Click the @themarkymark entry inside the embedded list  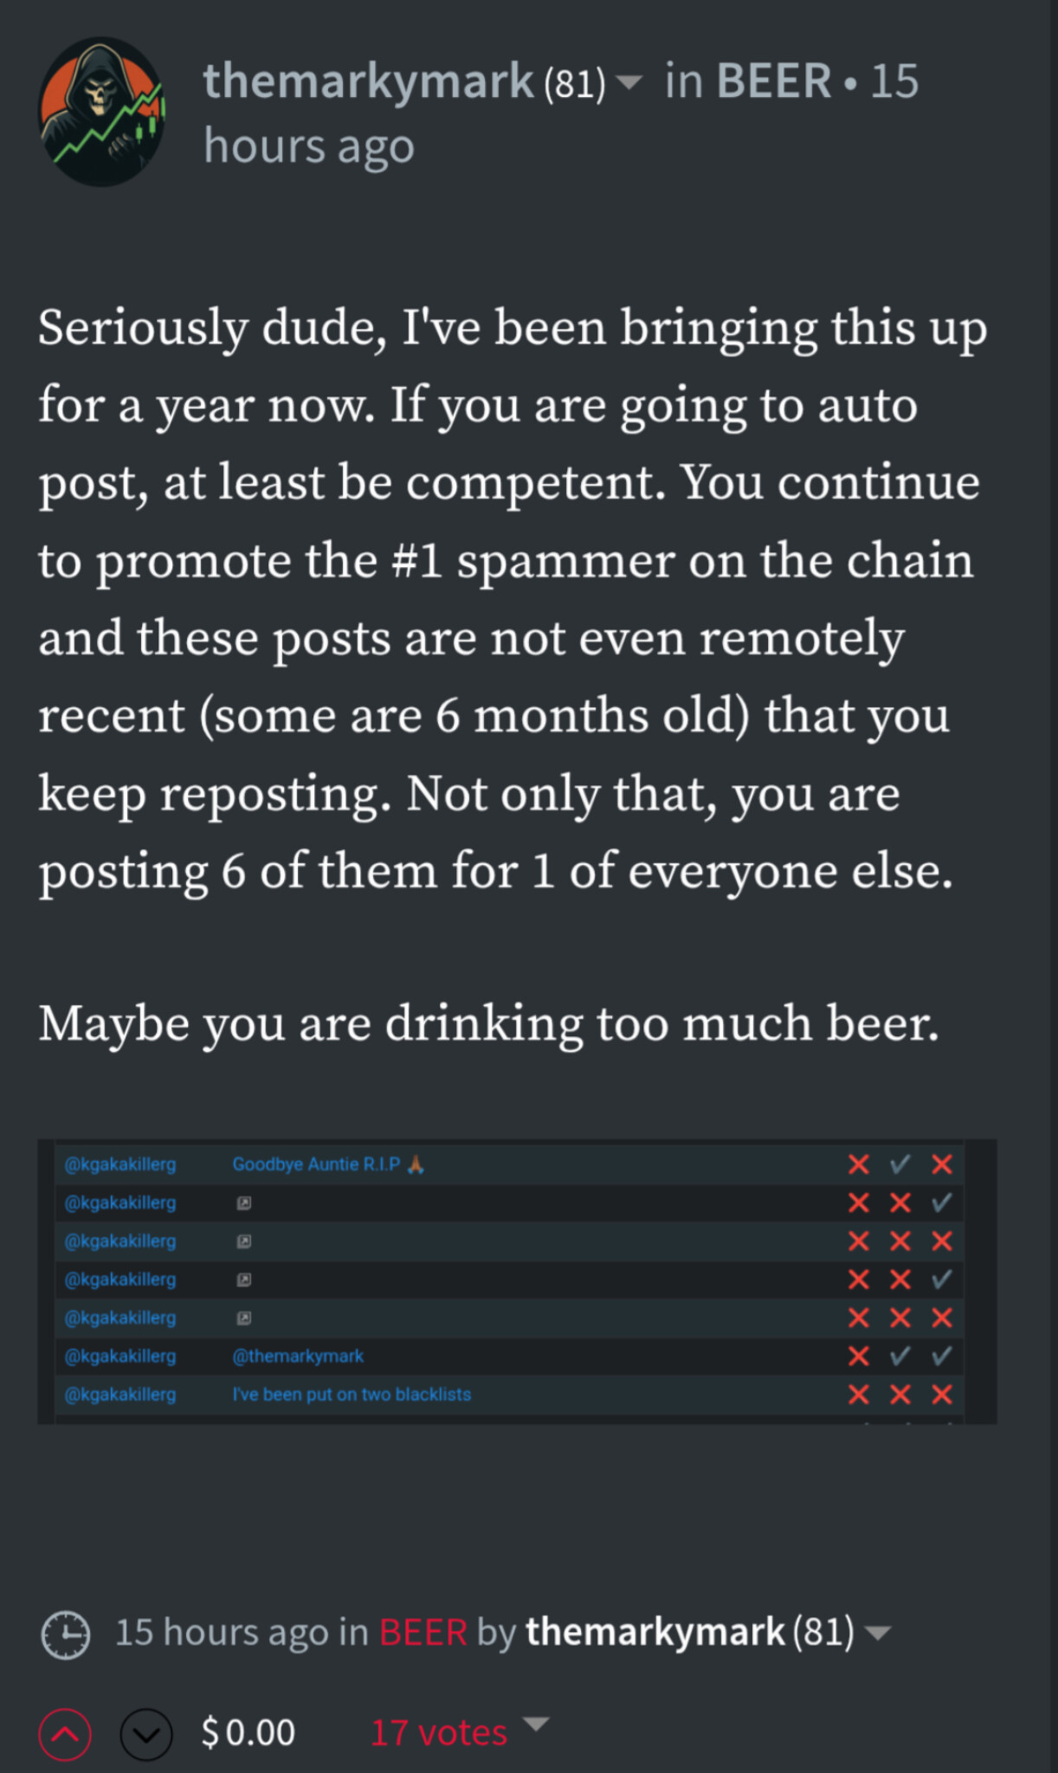coord(298,1356)
